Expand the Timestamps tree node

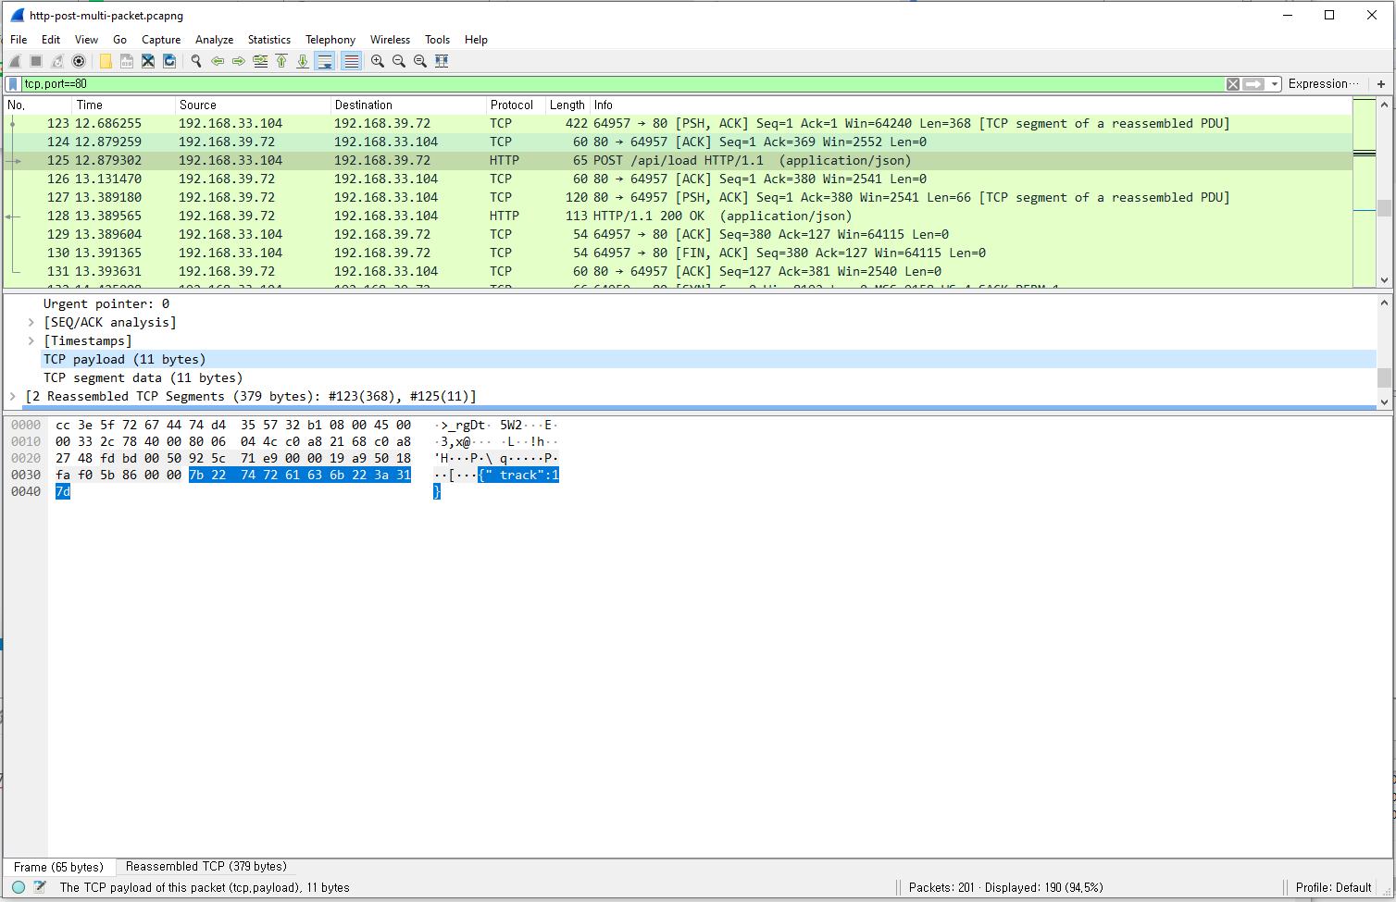point(31,341)
